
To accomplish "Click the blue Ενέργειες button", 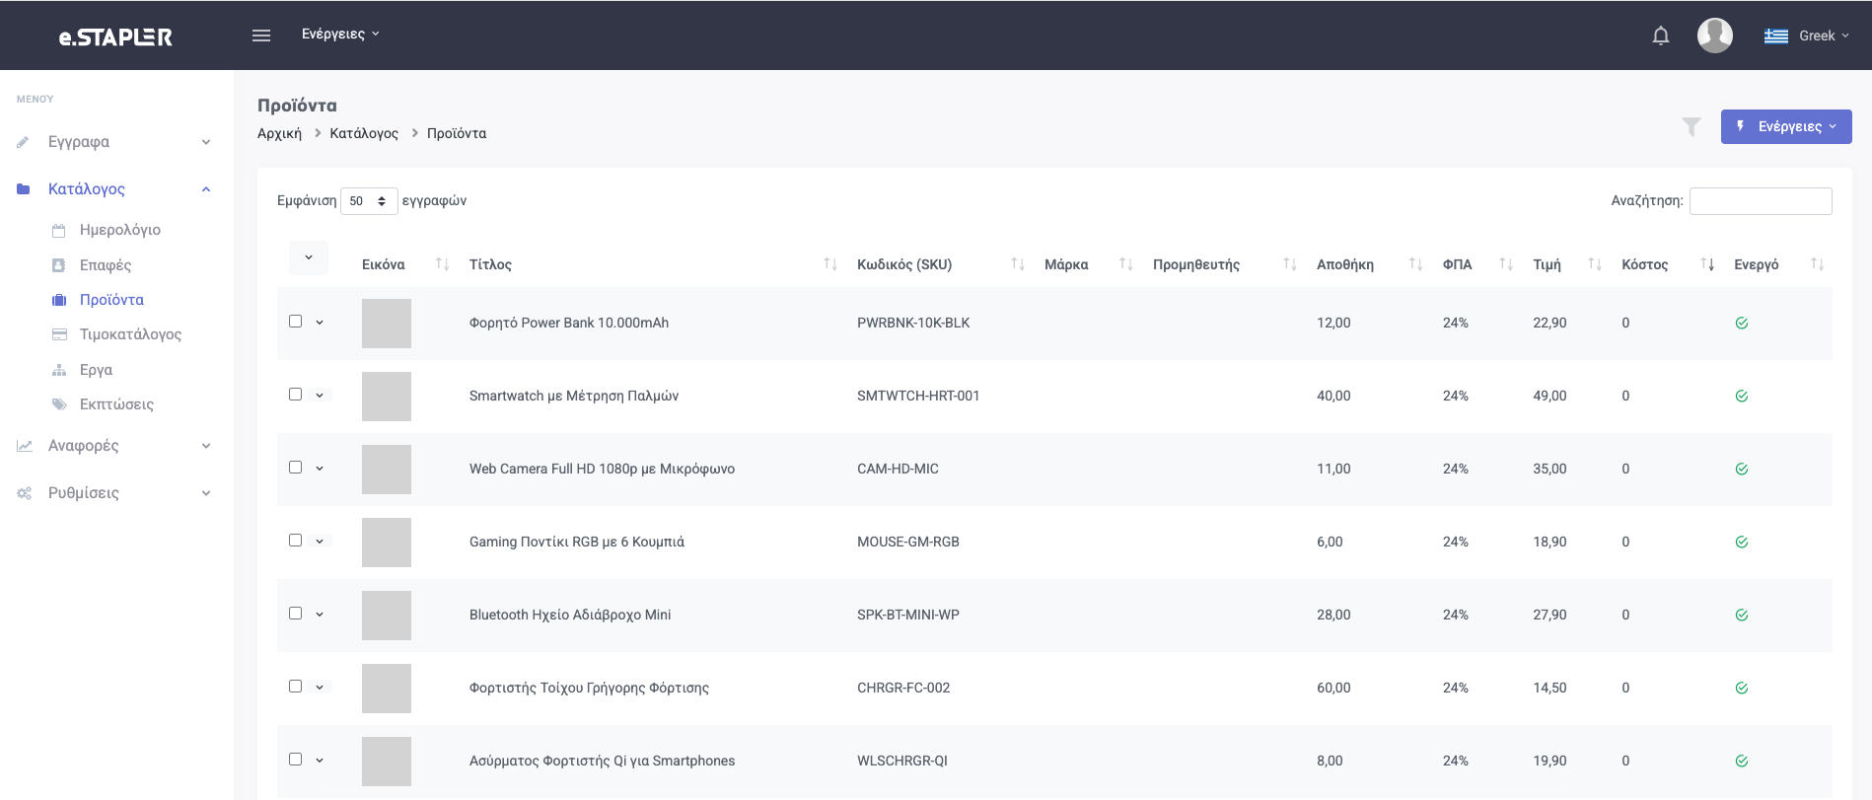I will (1786, 126).
